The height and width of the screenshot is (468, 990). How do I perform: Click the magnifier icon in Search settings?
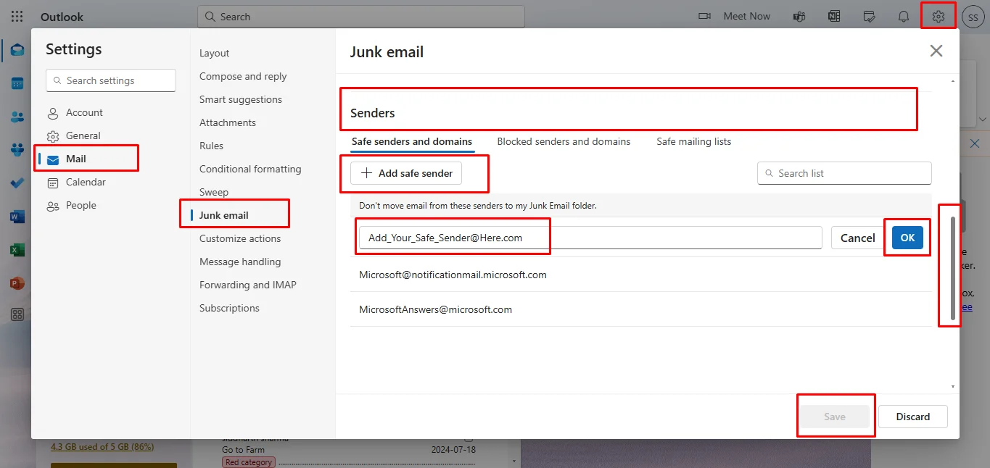pyautogui.click(x=57, y=80)
